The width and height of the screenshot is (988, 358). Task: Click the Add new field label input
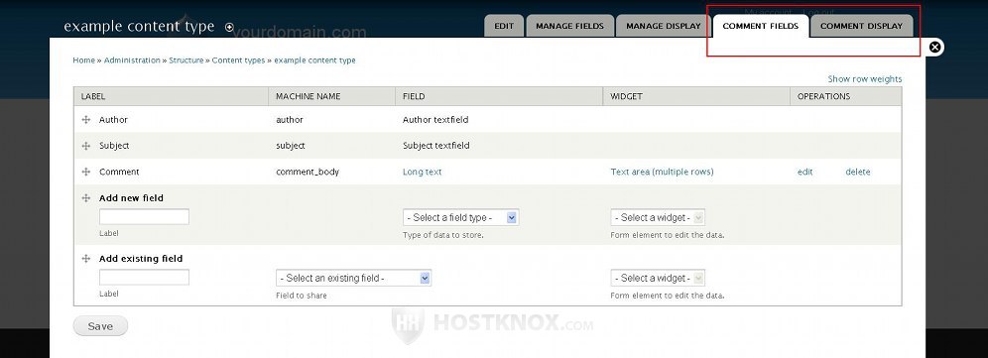(144, 217)
